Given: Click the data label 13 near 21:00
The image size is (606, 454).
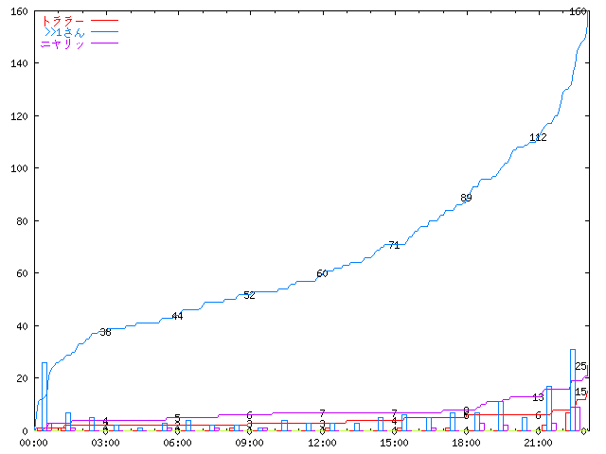Looking at the screenshot, I should (x=538, y=397).
